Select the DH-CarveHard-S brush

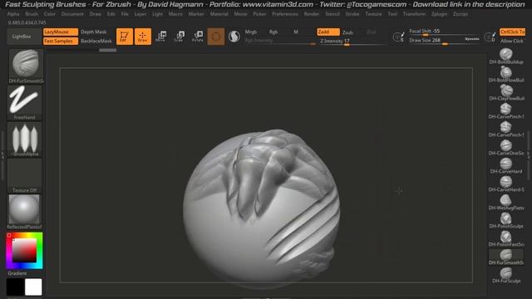pos(506,184)
